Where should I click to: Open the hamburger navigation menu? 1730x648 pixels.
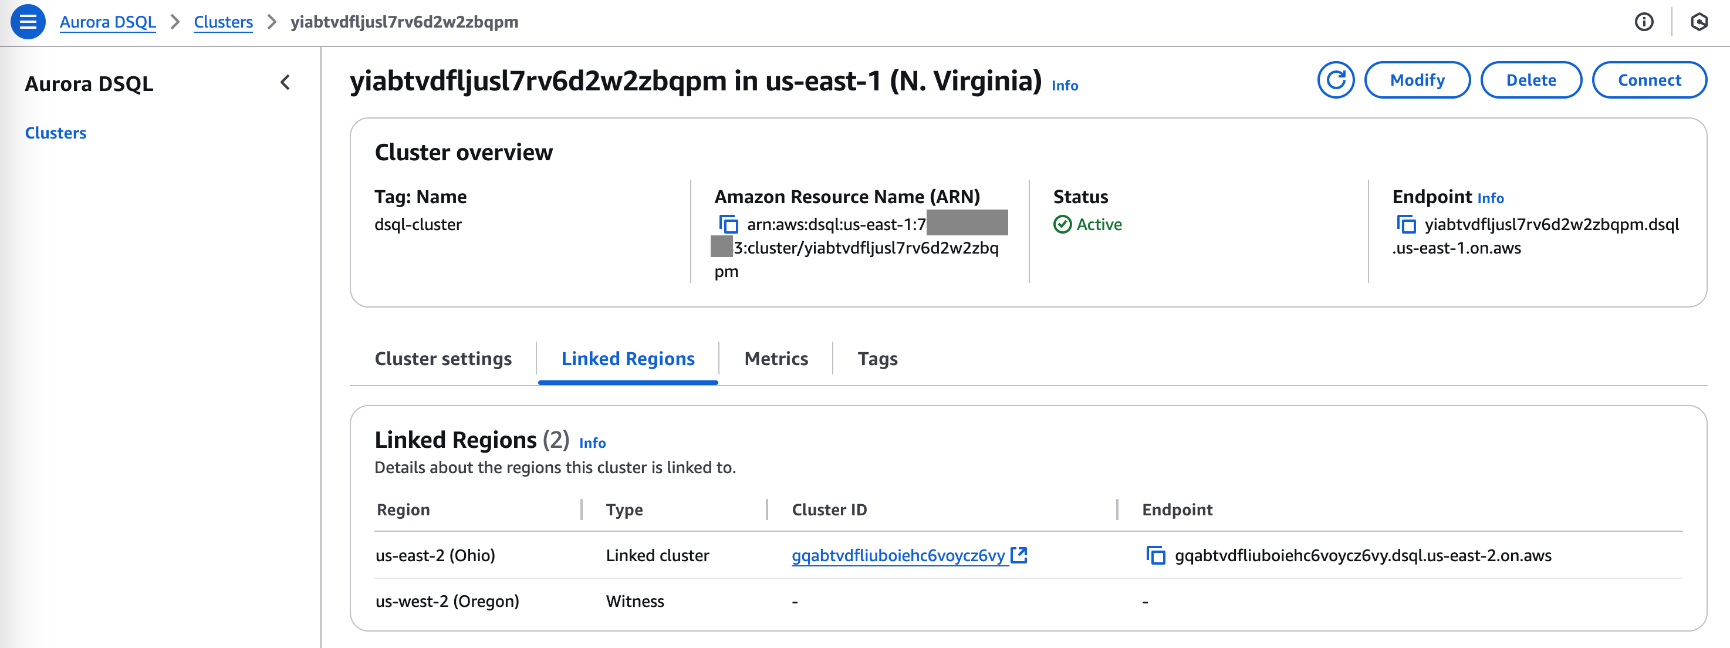(28, 22)
